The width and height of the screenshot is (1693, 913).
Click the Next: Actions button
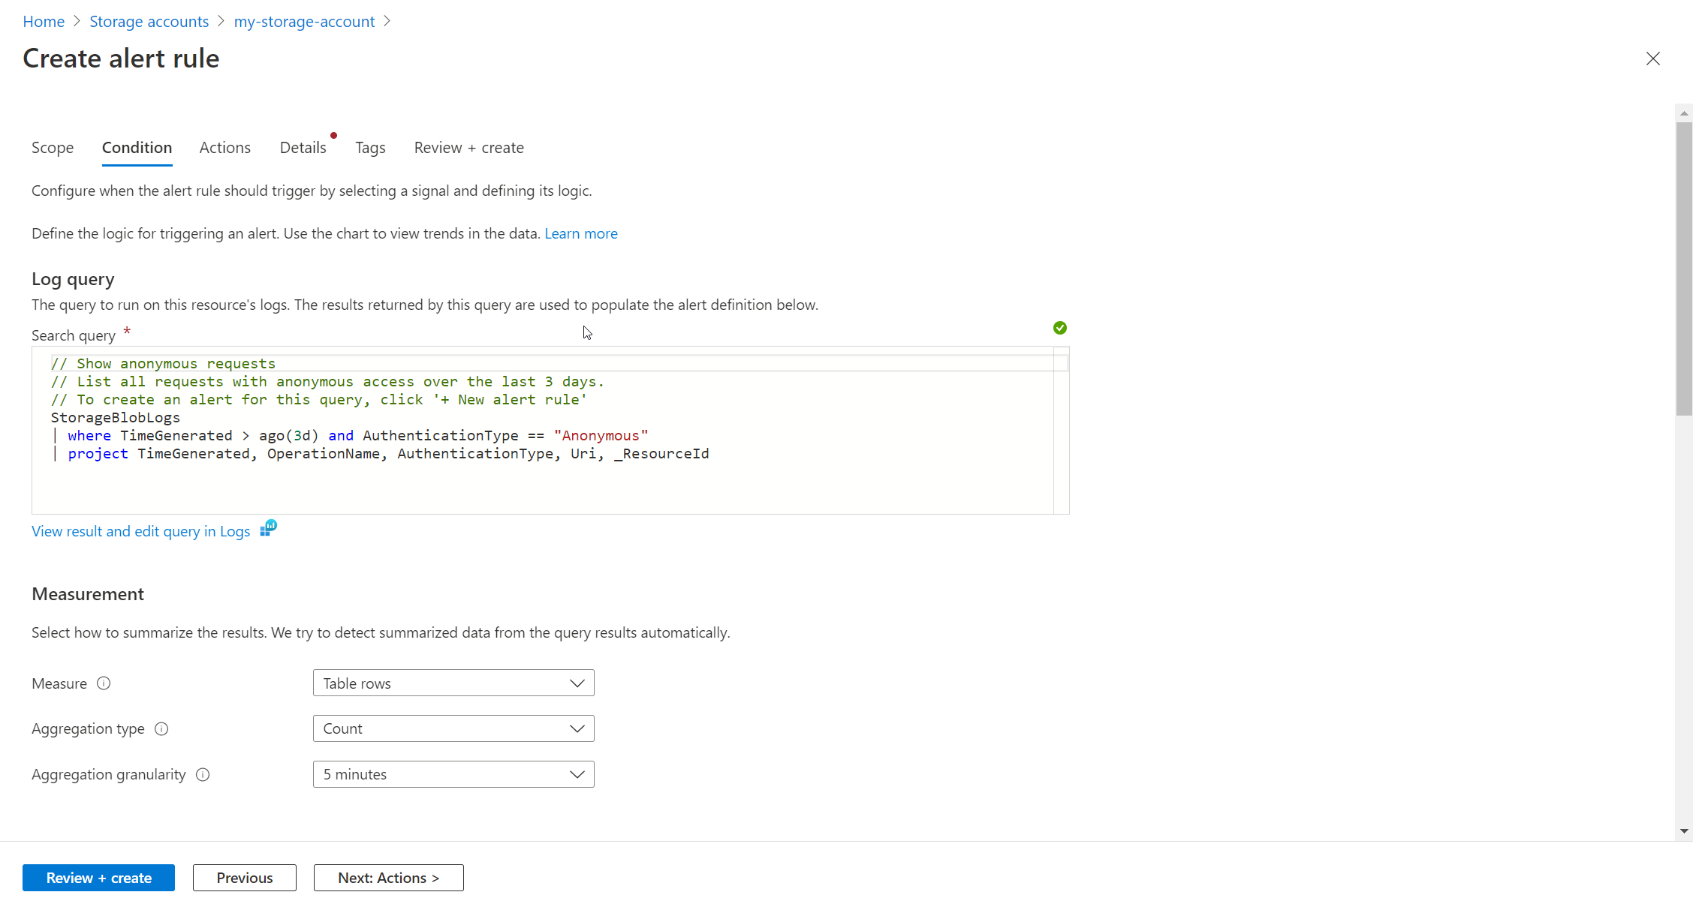[x=388, y=878]
